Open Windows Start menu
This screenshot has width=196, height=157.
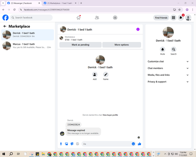(4, 154)
